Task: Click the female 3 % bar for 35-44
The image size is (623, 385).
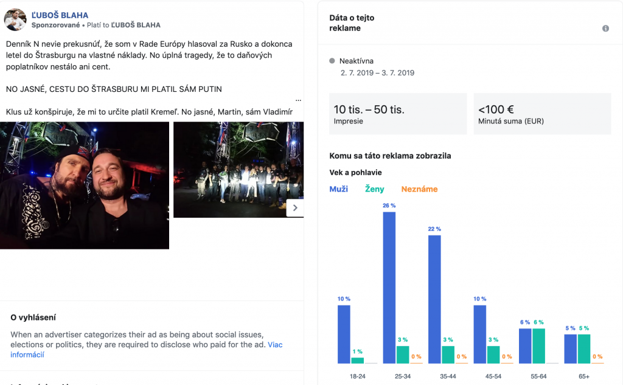Action: click(448, 355)
